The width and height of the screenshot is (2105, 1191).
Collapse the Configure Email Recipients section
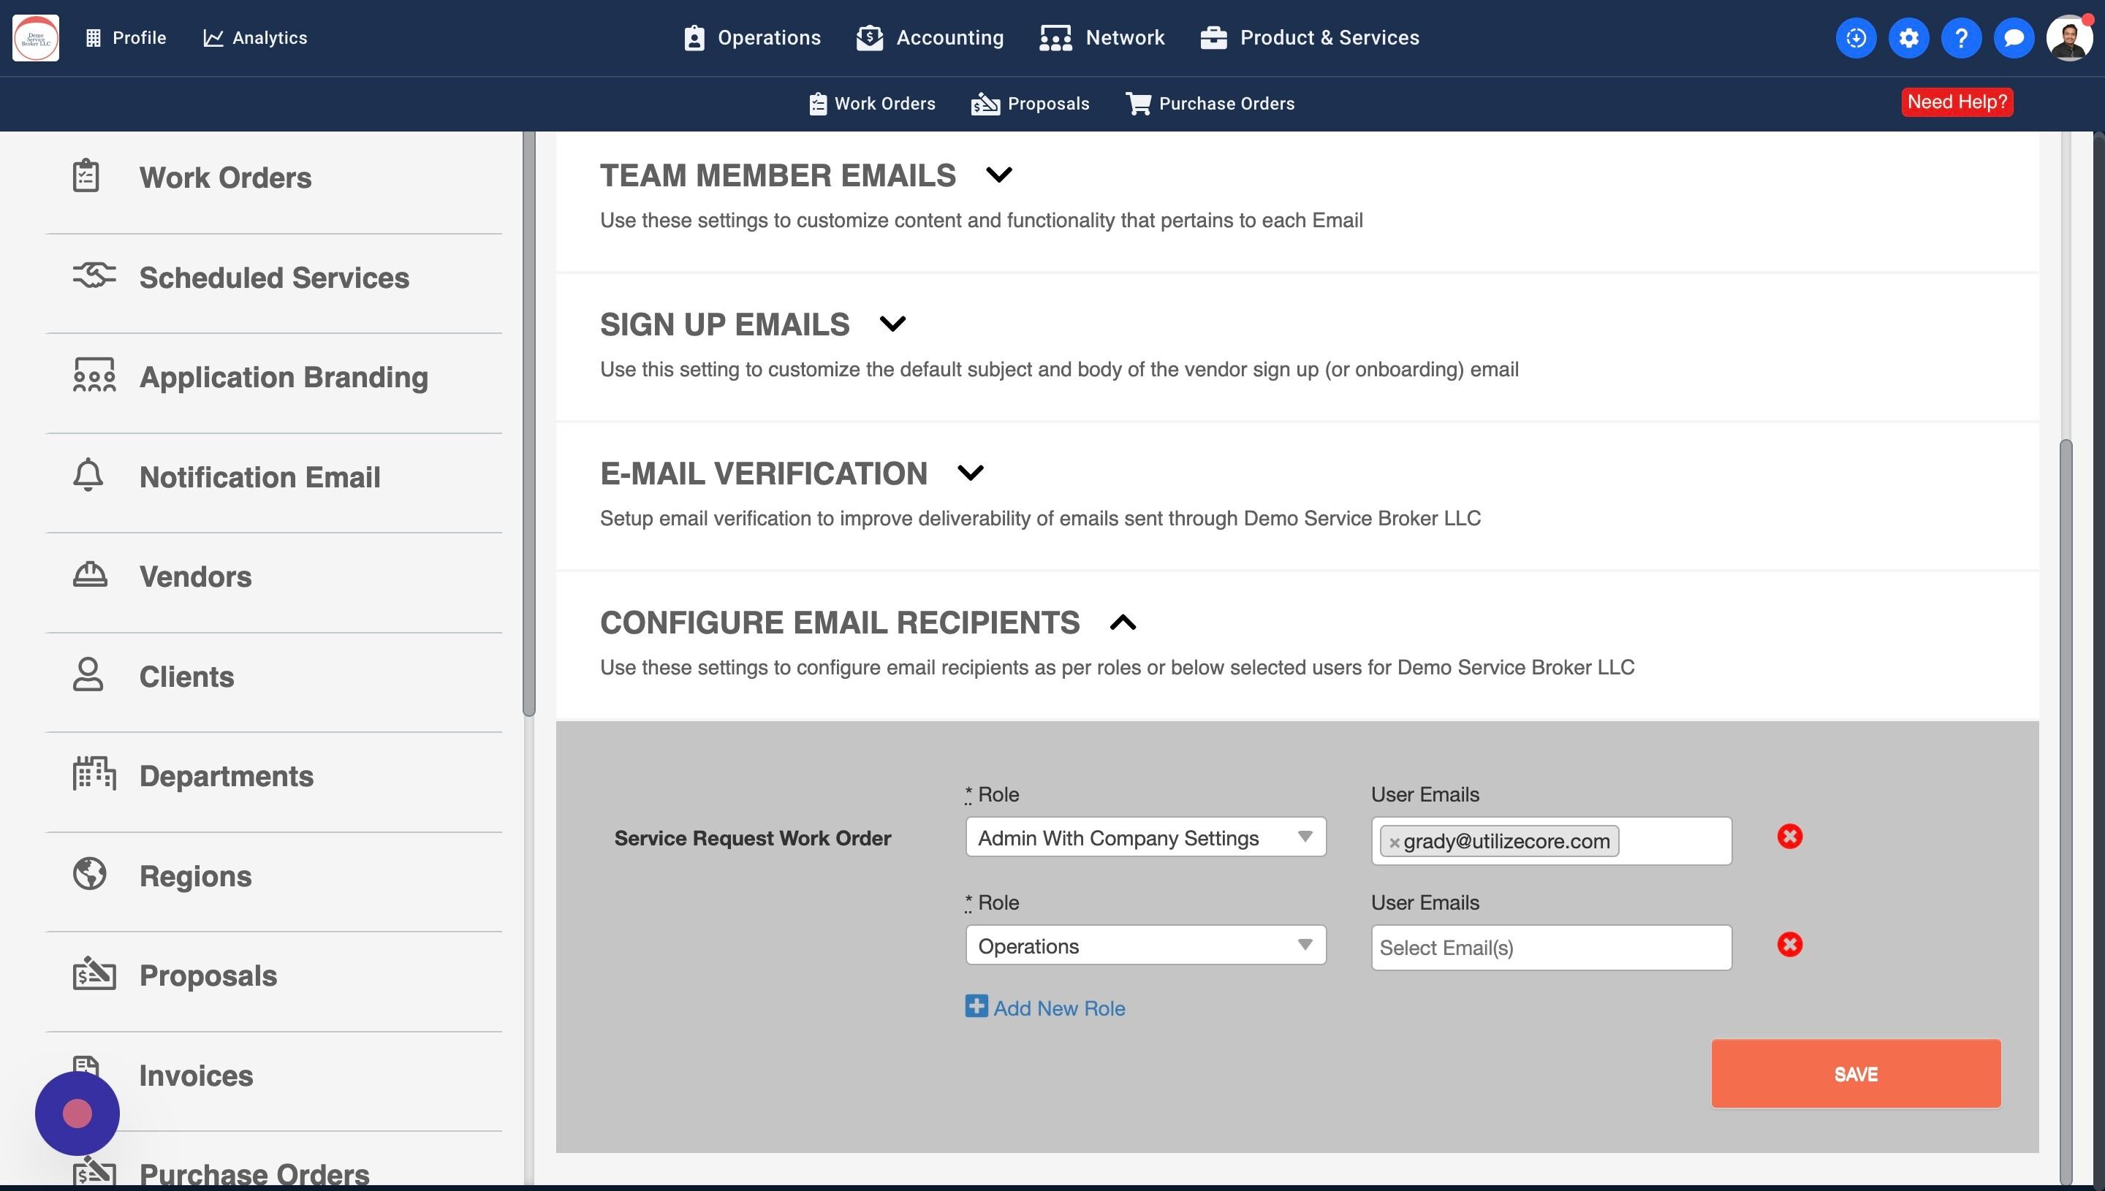tap(1123, 623)
